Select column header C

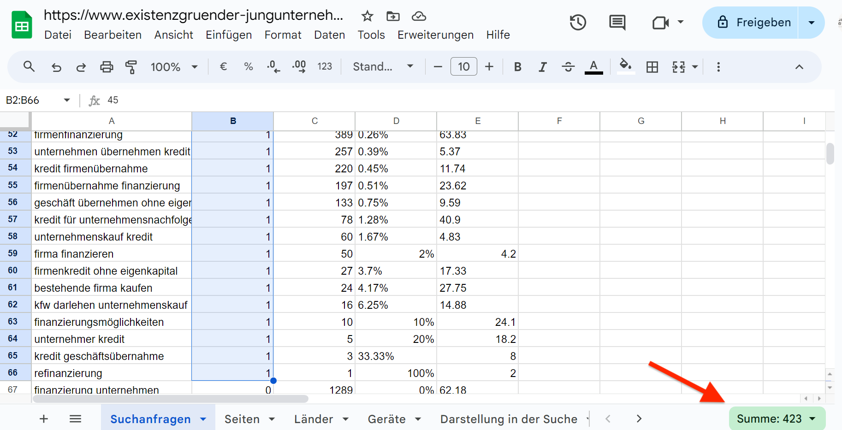click(314, 121)
